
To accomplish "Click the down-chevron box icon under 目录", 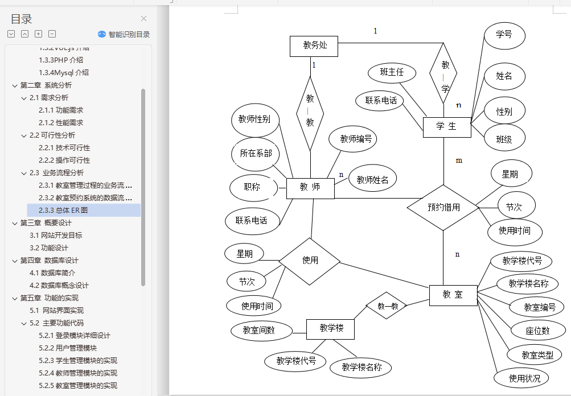I will coord(11,34).
